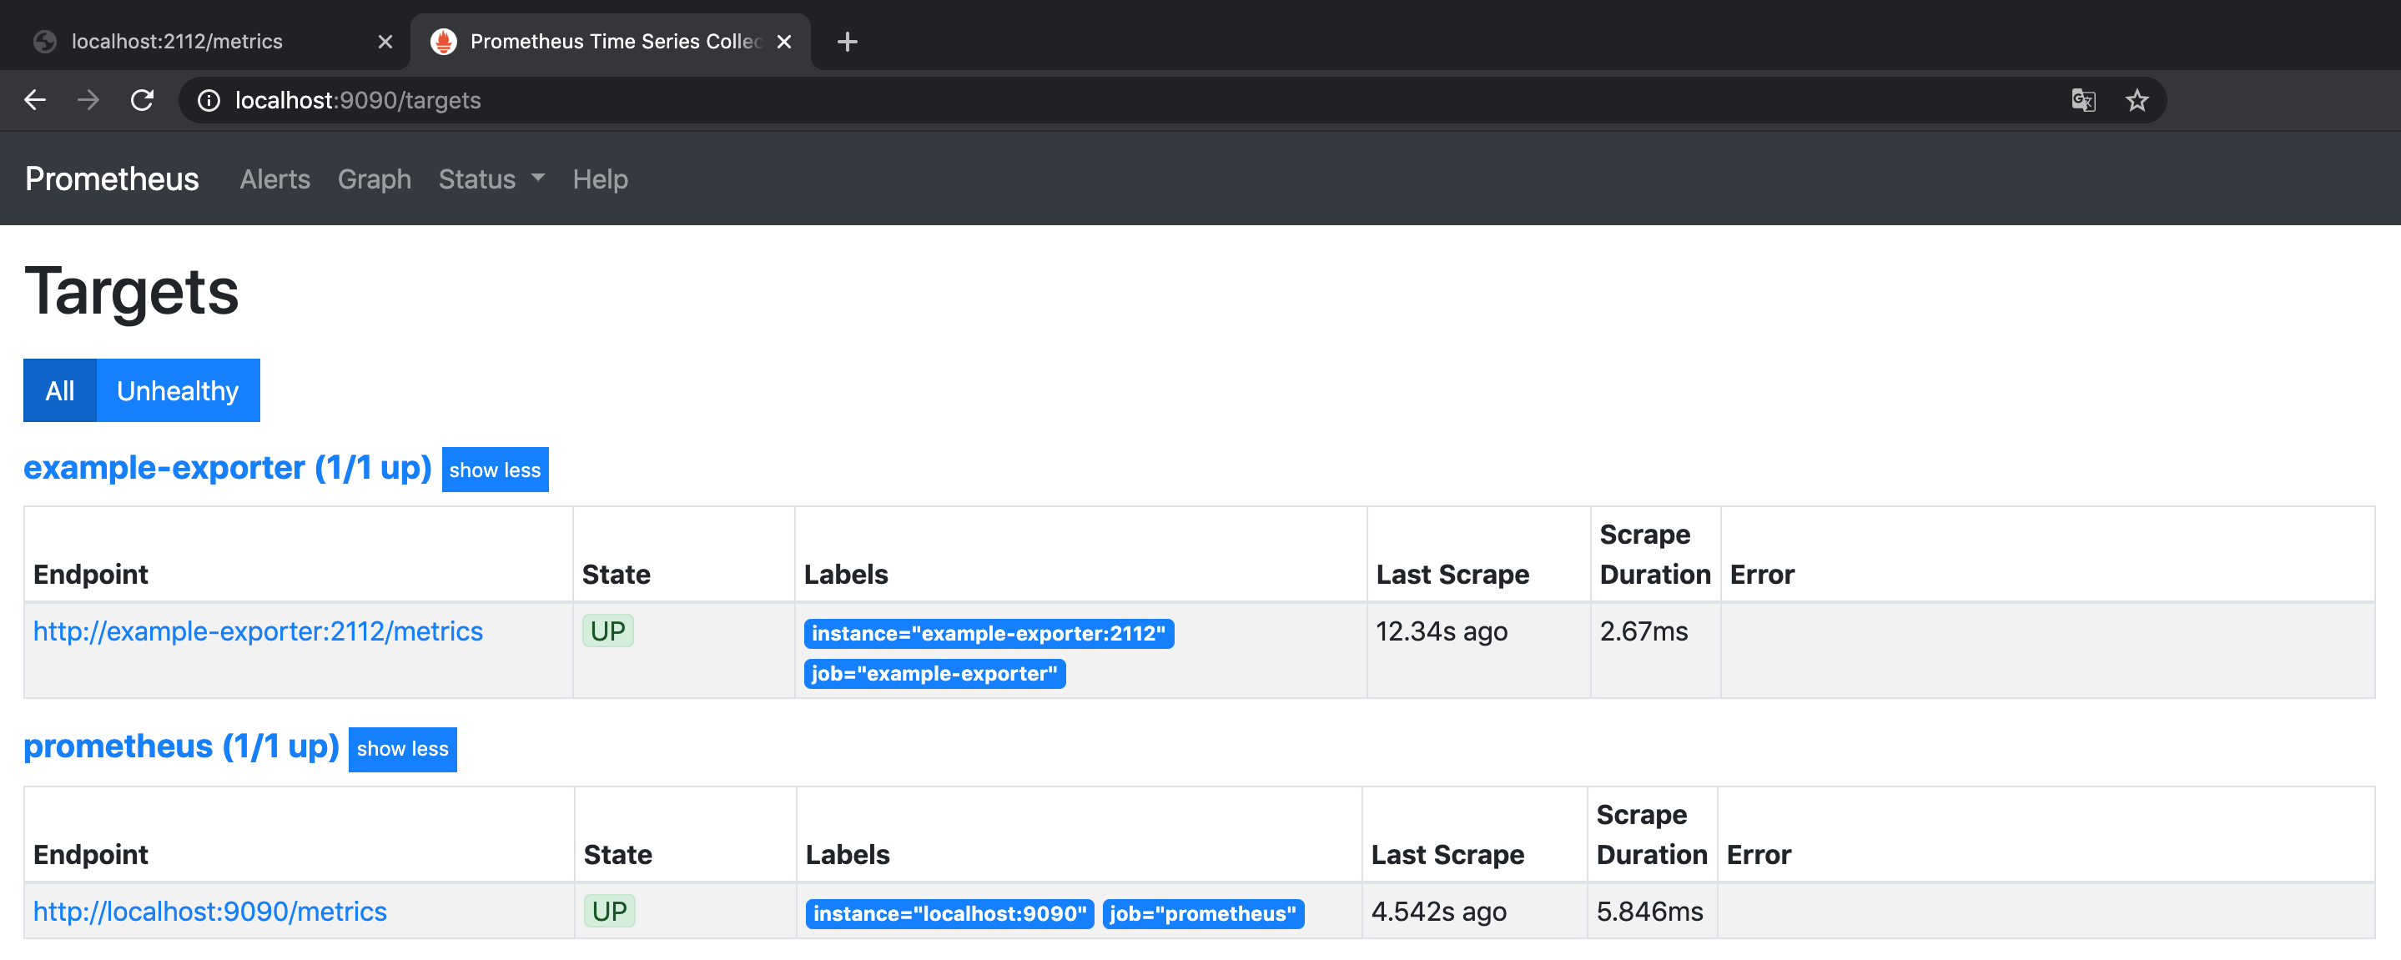2401x960 pixels.
Task: Click the example-exporter (1/1 up) heading link
Action: pyautogui.click(x=228, y=467)
